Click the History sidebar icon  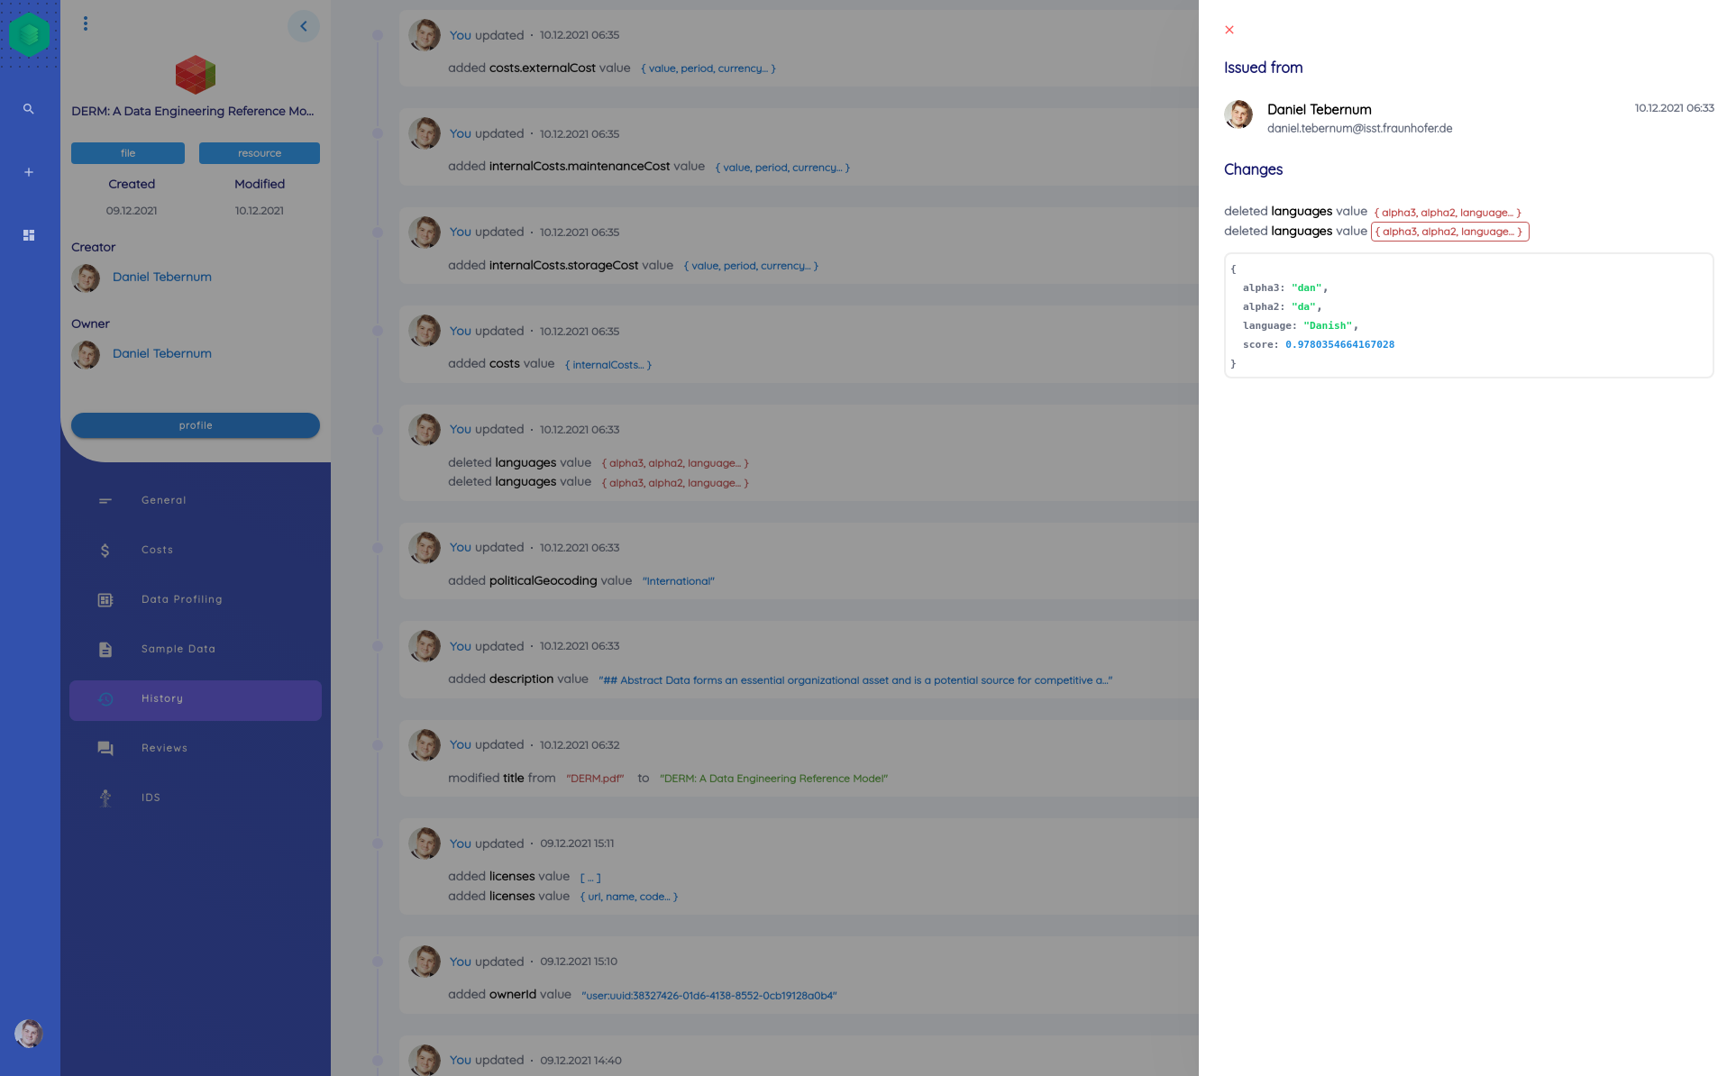coord(106,698)
